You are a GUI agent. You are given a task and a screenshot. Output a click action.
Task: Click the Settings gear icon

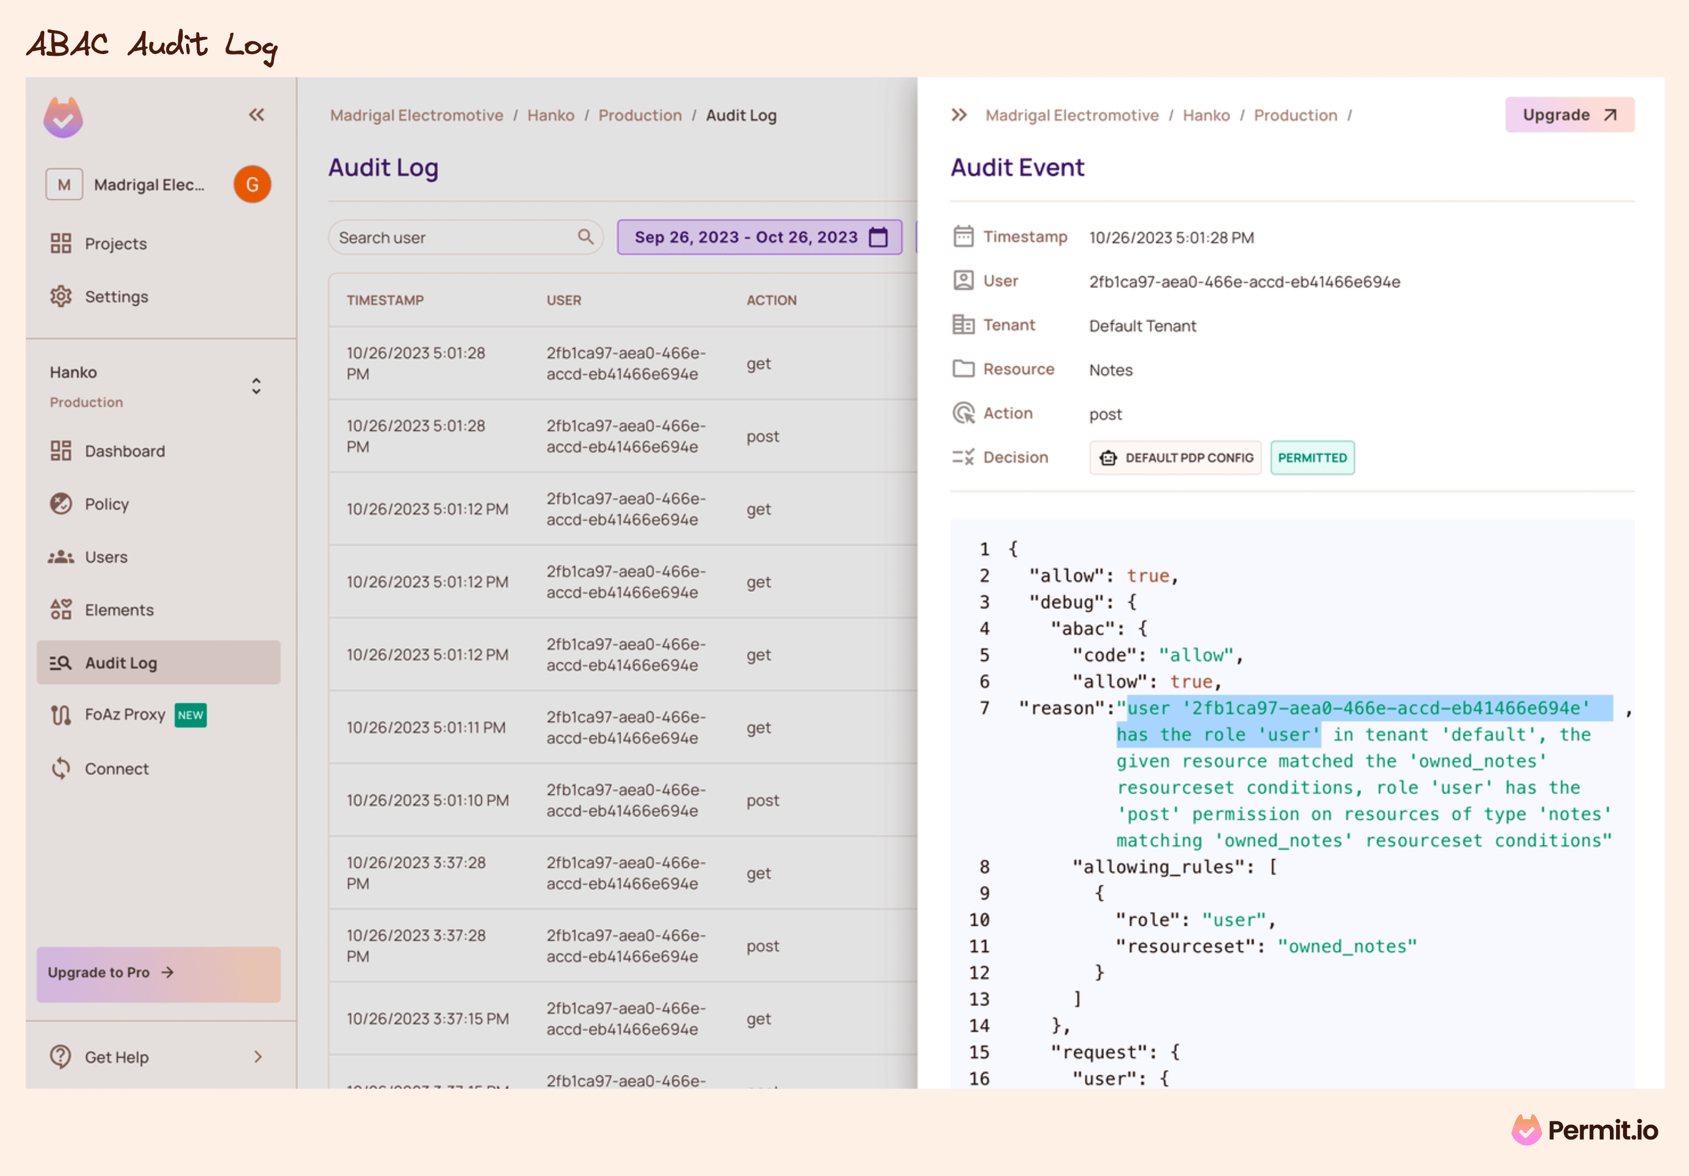click(61, 296)
